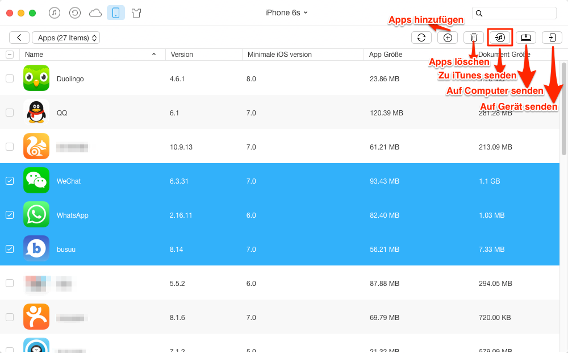Open the music library icon
568x353 pixels.
pos(55,13)
